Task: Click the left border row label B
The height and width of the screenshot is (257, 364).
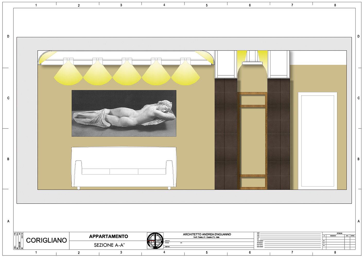Action: (x=8, y=159)
